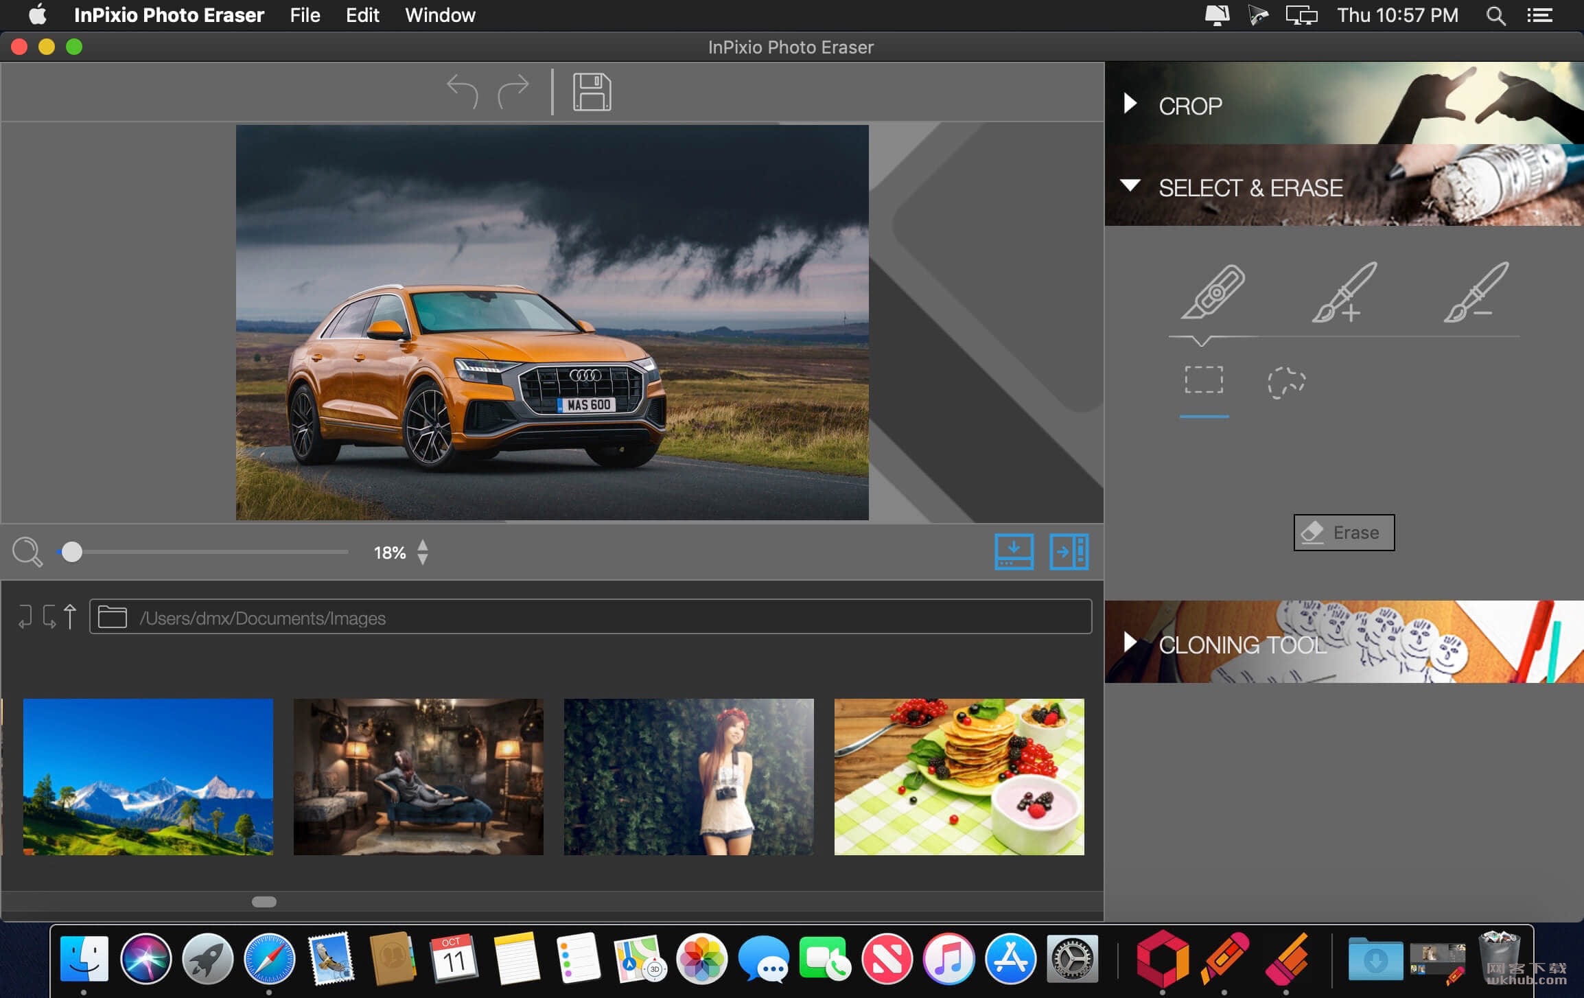Open Messages from the Dock

[763, 959]
